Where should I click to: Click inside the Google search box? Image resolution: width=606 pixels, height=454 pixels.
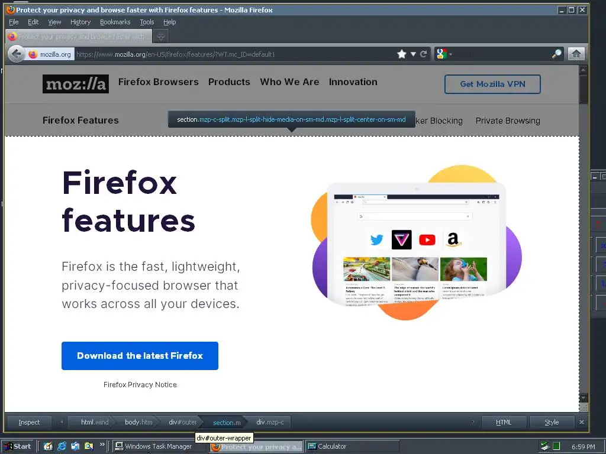501,54
